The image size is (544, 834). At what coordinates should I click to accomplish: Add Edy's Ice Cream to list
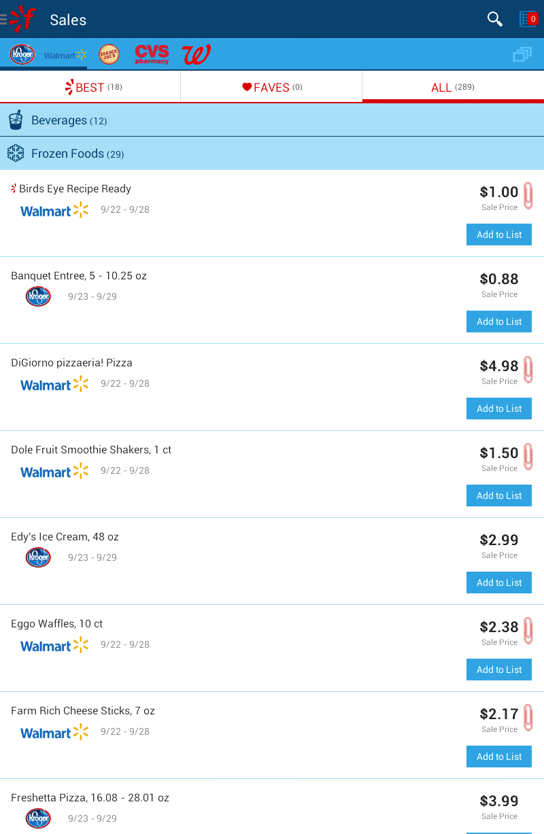499,583
